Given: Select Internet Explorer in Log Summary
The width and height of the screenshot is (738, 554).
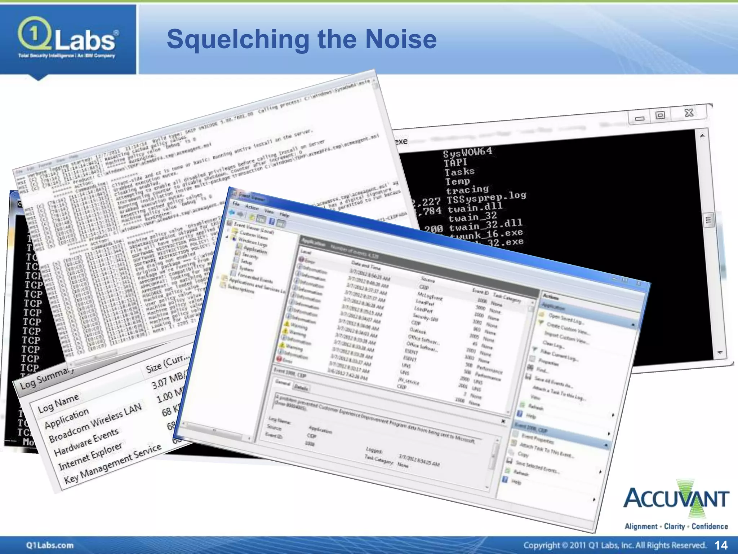Looking at the screenshot, I should pos(90,457).
